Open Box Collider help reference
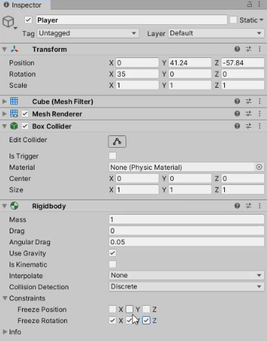267x341 pixels. click(x=237, y=126)
